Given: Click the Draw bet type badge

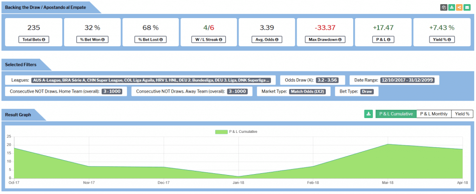Looking at the screenshot, I should pyautogui.click(x=367, y=91).
